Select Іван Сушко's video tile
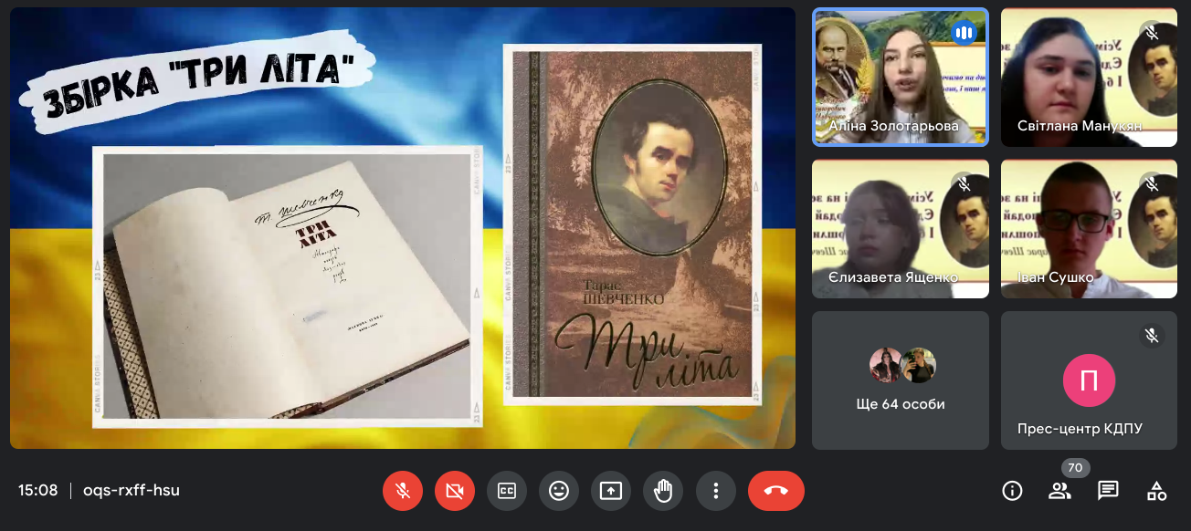The width and height of the screenshot is (1191, 531). click(1089, 229)
